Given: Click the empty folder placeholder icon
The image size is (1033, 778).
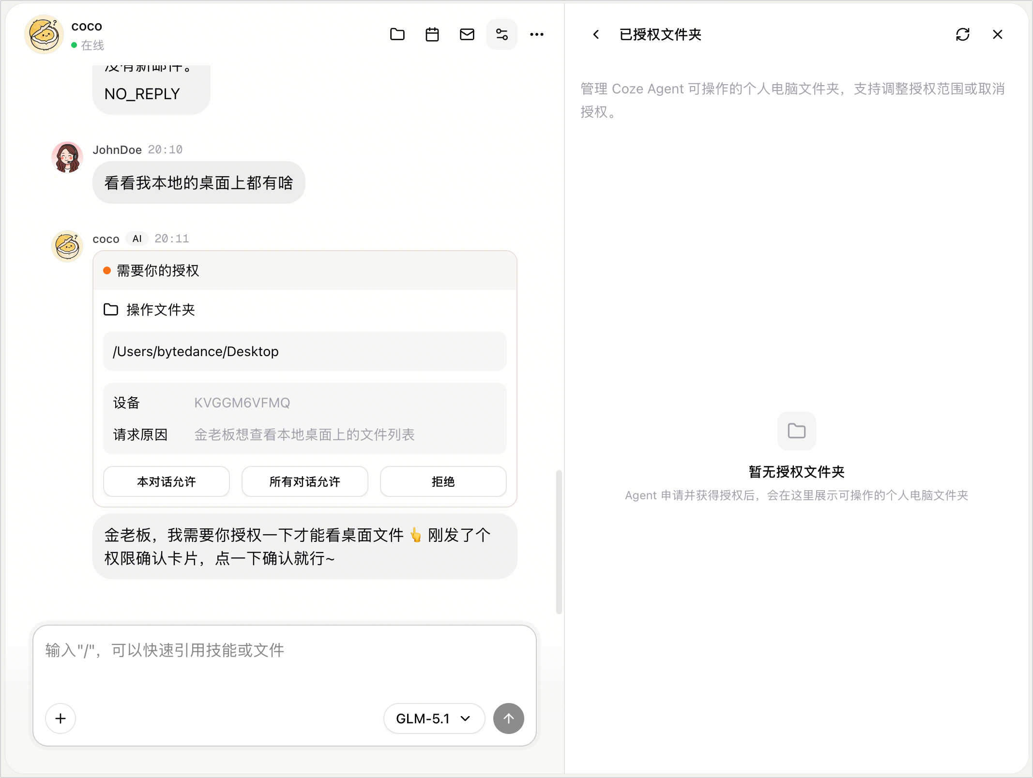Looking at the screenshot, I should pyautogui.click(x=797, y=431).
